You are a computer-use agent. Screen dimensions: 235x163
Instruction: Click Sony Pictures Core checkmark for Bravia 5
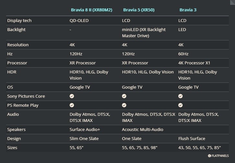[x=124, y=96]
